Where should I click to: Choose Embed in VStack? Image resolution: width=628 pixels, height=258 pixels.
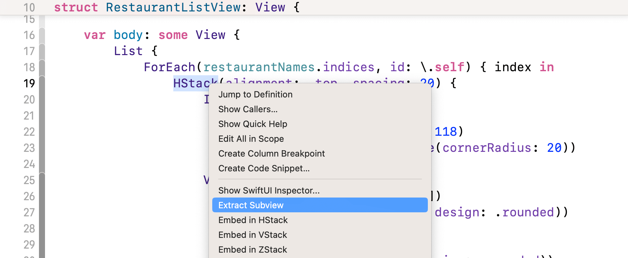point(253,235)
